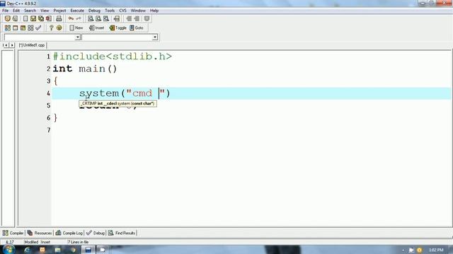Open the file explorer folder taskbar icon
Image resolution: width=453 pixels, height=254 pixels.
[x=57, y=250]
